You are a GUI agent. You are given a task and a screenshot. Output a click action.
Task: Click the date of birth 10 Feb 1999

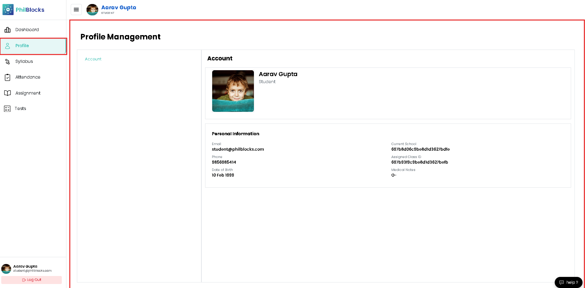coord(223,175)
